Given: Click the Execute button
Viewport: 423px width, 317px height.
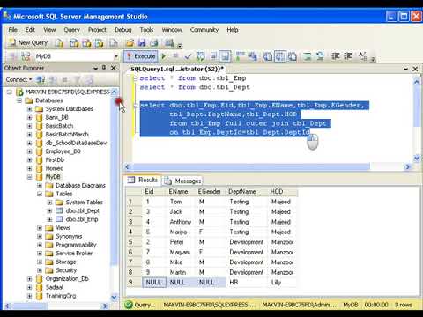Looking at the screenshot, I should pos(140,56).
